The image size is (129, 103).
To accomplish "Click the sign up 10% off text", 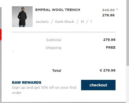I will pyautogui.click(x=44, y=90).
